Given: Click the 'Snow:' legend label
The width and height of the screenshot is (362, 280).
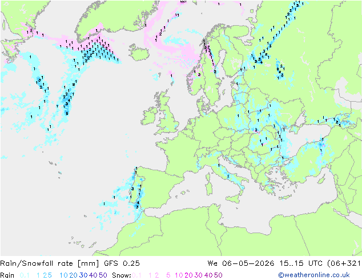Looking at the screenshot, I should (x=122, y=275).
